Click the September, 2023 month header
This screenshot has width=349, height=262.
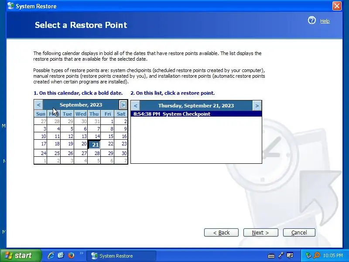pos(81,105)
